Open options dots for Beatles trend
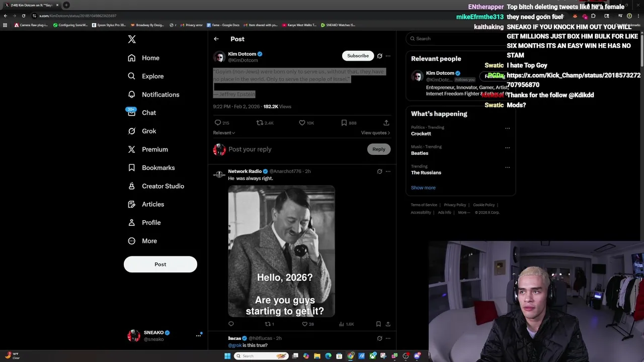 (x=507, y=148)
